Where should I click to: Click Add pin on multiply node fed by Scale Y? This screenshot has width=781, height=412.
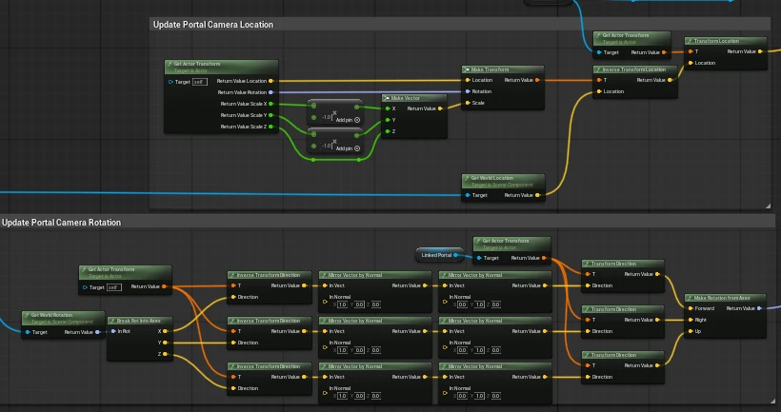[348, 148]
